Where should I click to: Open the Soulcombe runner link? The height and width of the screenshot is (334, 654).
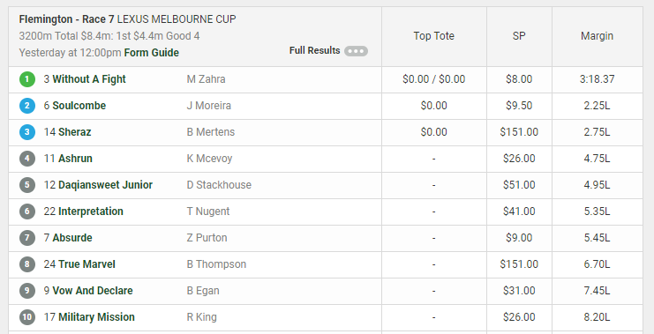pyautogui.click(x=79, y=106)
